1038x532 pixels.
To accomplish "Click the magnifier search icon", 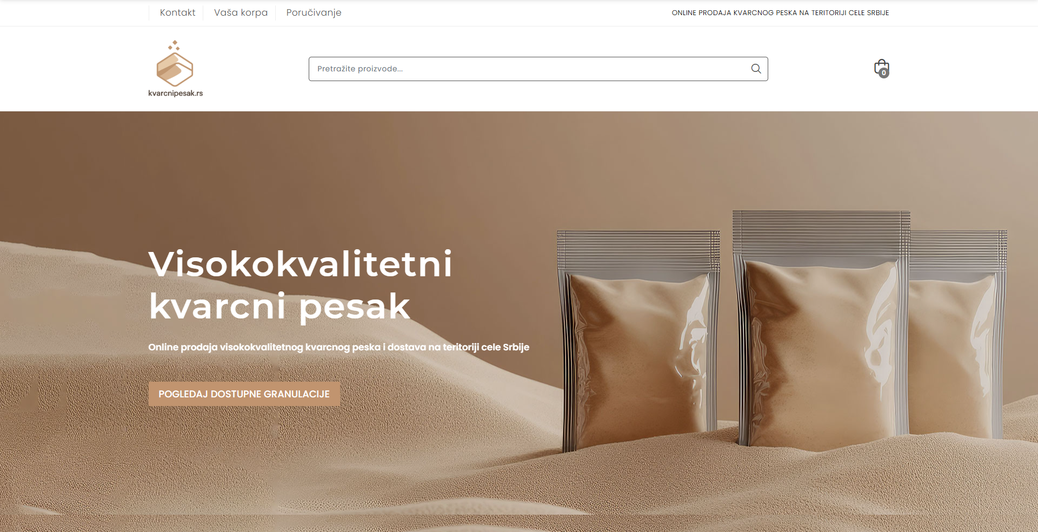I will click(x=756, y=69).
